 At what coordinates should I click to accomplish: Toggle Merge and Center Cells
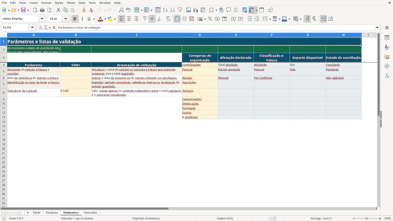pos(177,19)
